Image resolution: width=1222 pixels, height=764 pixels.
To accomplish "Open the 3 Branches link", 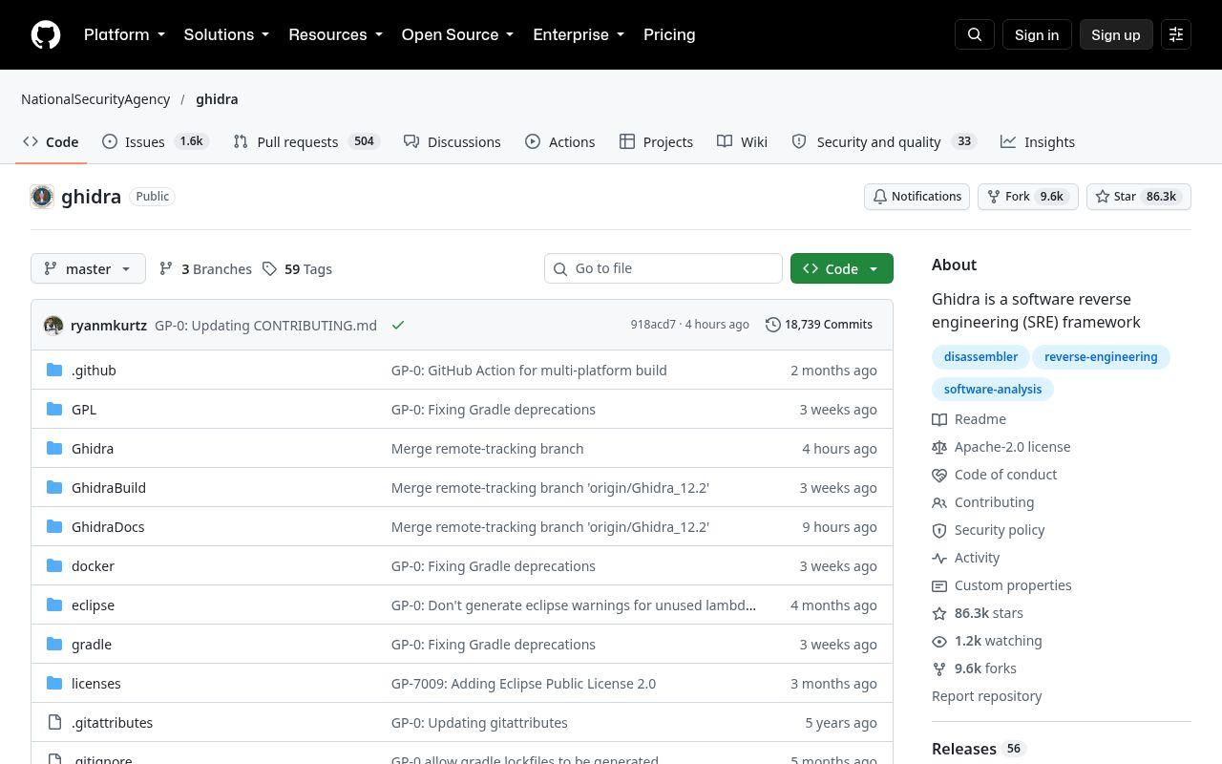I will point(205,268).
